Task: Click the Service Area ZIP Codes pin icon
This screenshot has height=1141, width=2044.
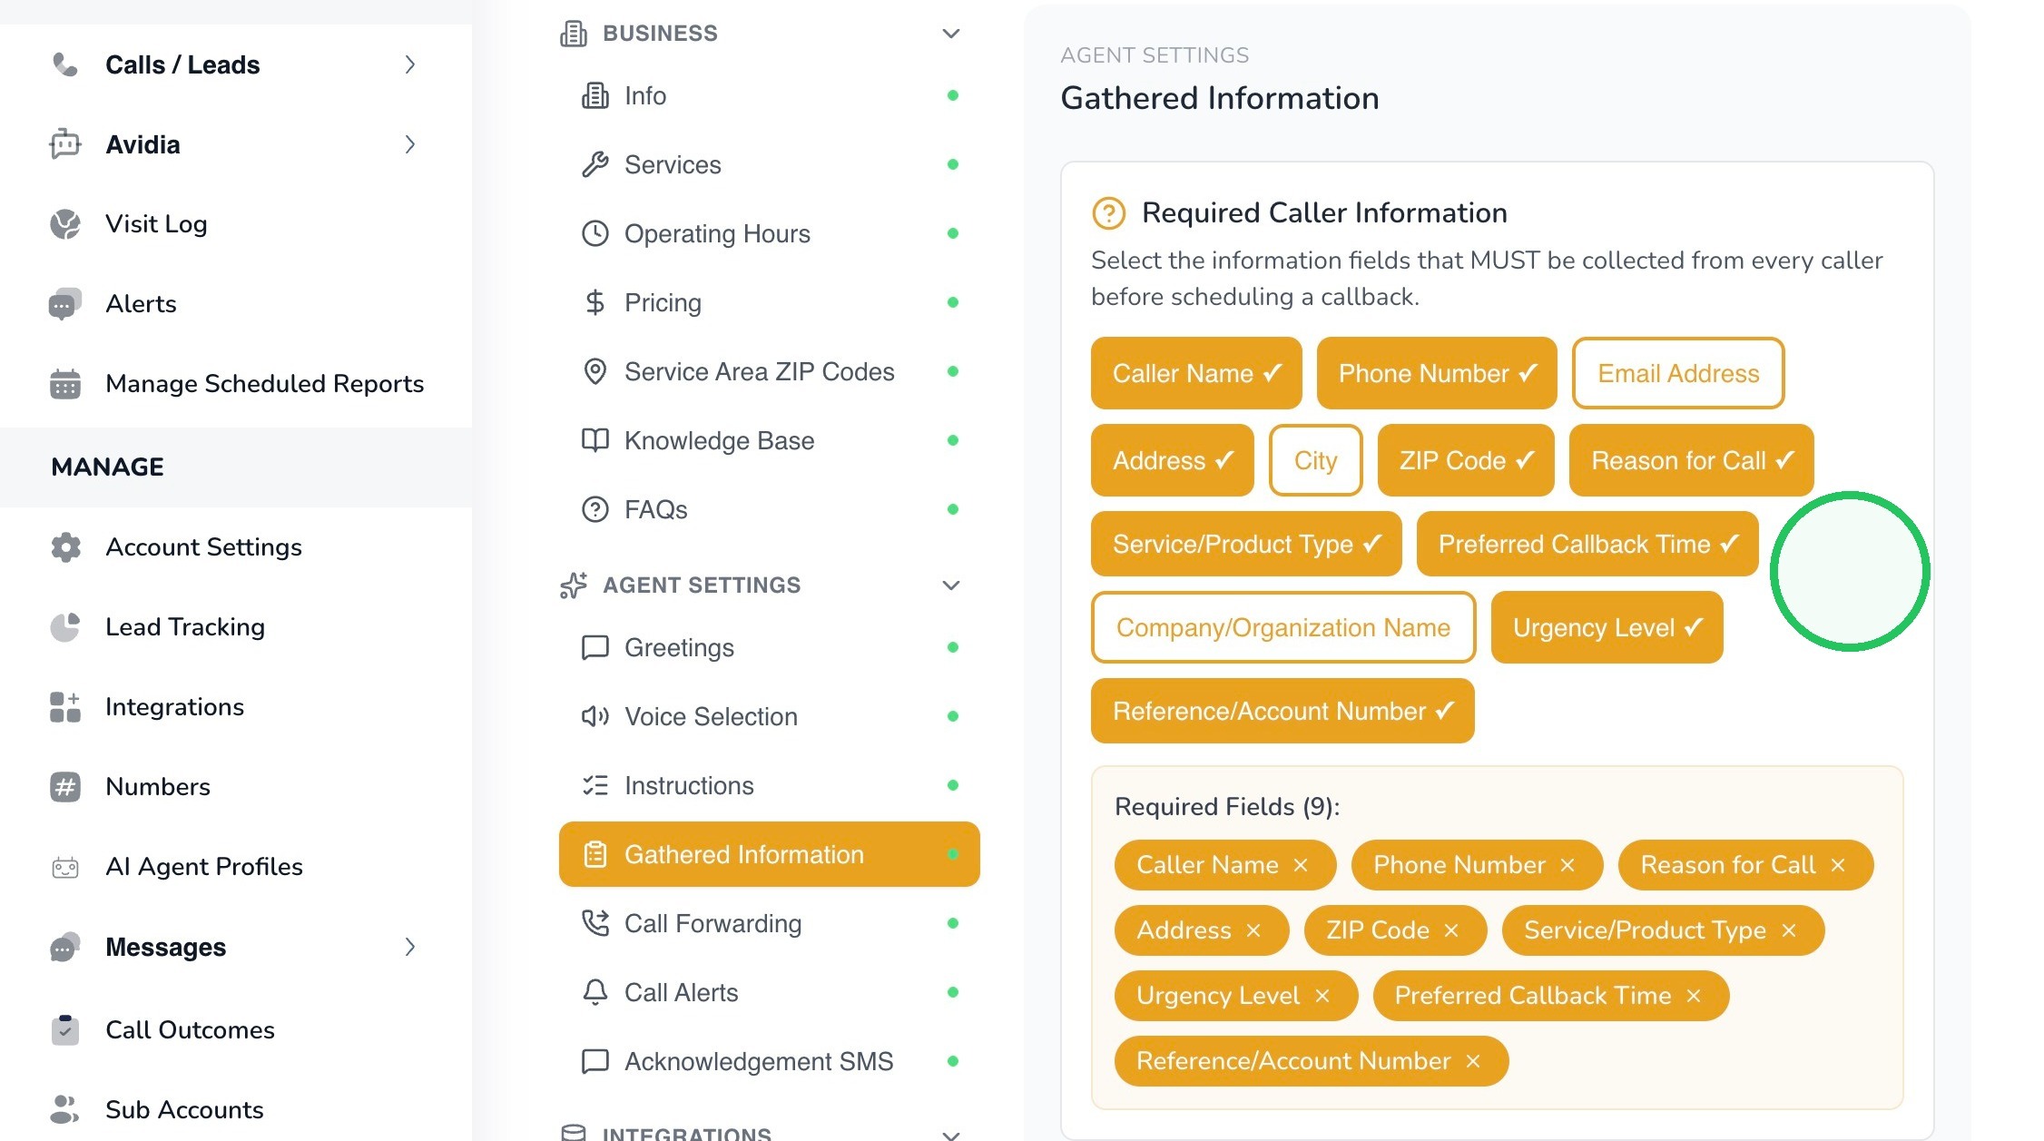Action: tap(595, 371)
